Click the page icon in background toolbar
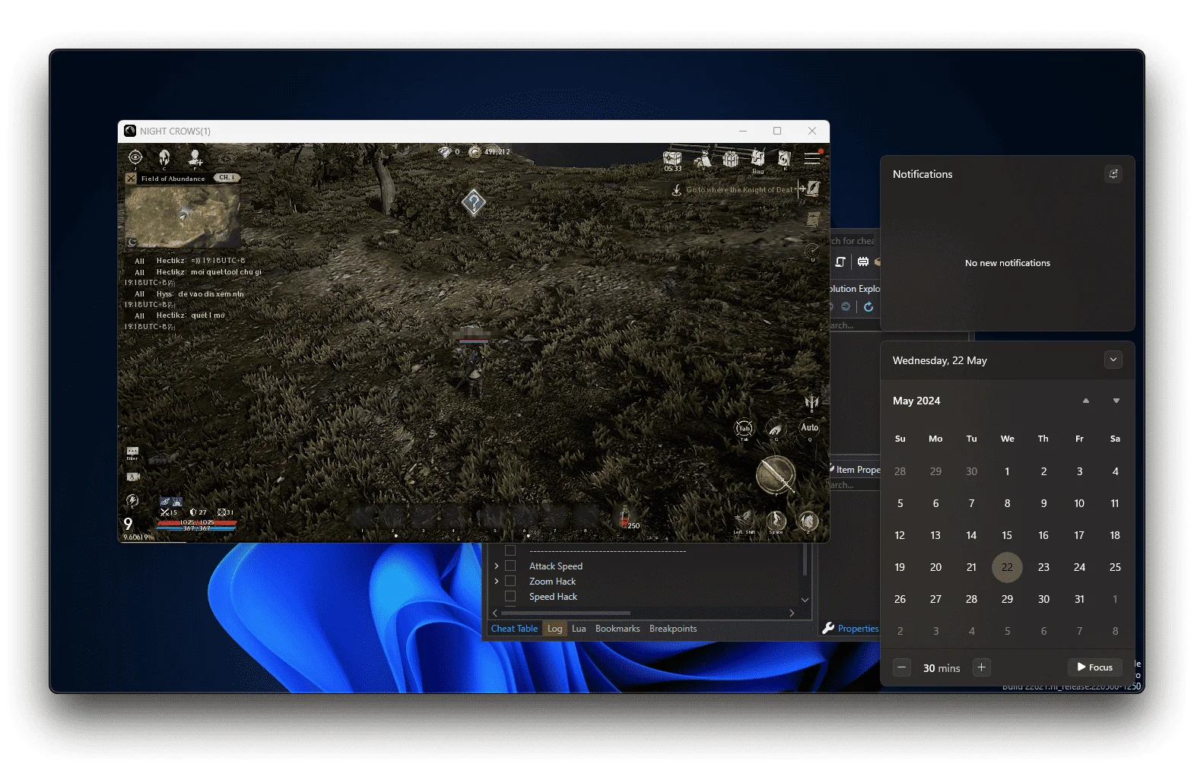Screen dimensions: 1194x767 point(840,261)
